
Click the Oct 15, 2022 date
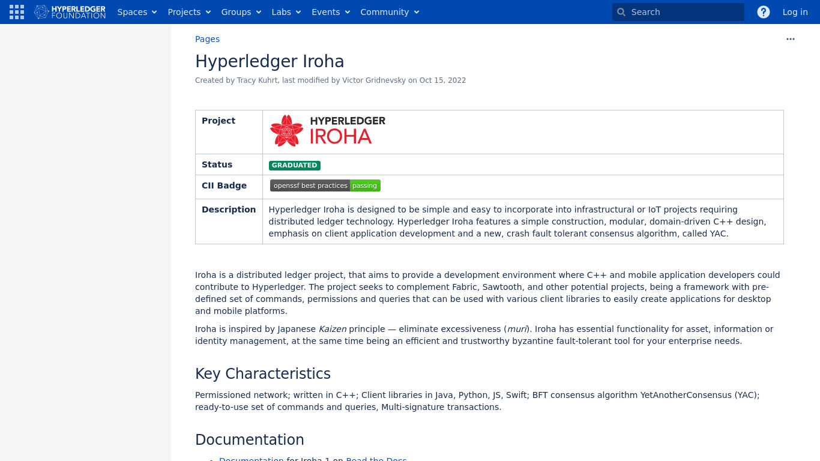pyautogui.click(x=442, y=80)
